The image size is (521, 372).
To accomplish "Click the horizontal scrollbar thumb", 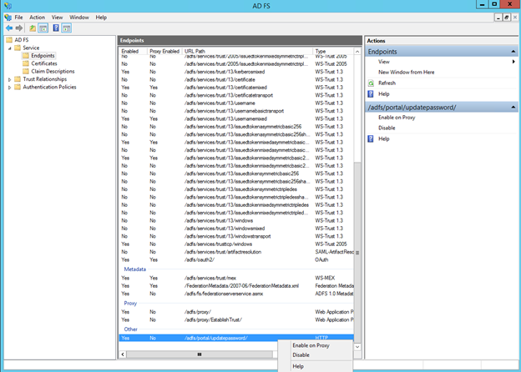I will (200, 354).
